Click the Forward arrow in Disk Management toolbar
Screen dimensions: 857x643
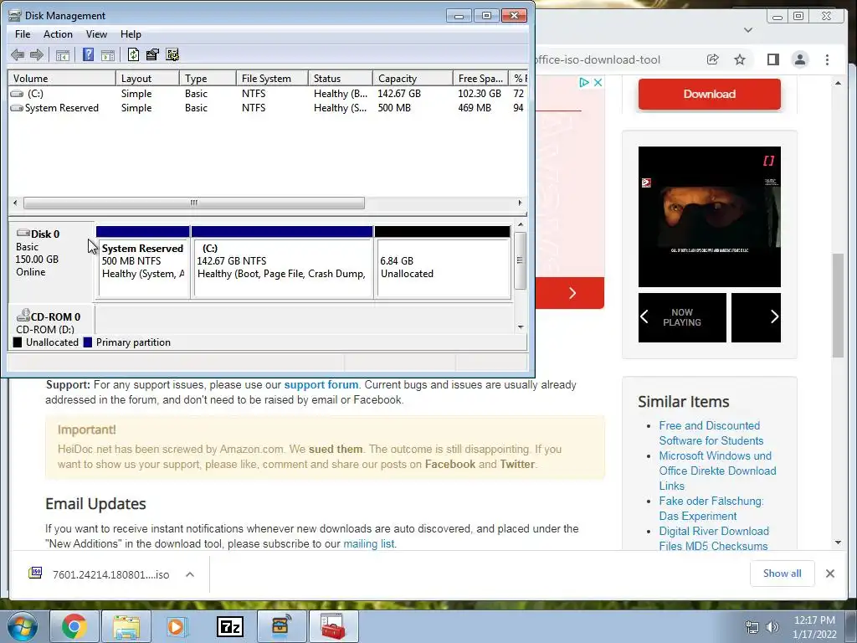tap(37, 54)
